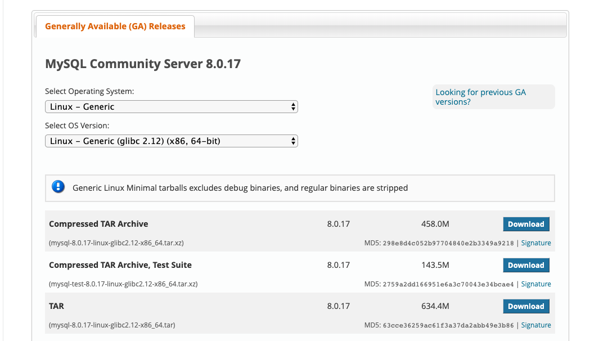Image resolution: width=590 pixels, height=341 pixels.
Task: Click the MD5 hash starting with 298e8d4c
Action: click(448, 243)
